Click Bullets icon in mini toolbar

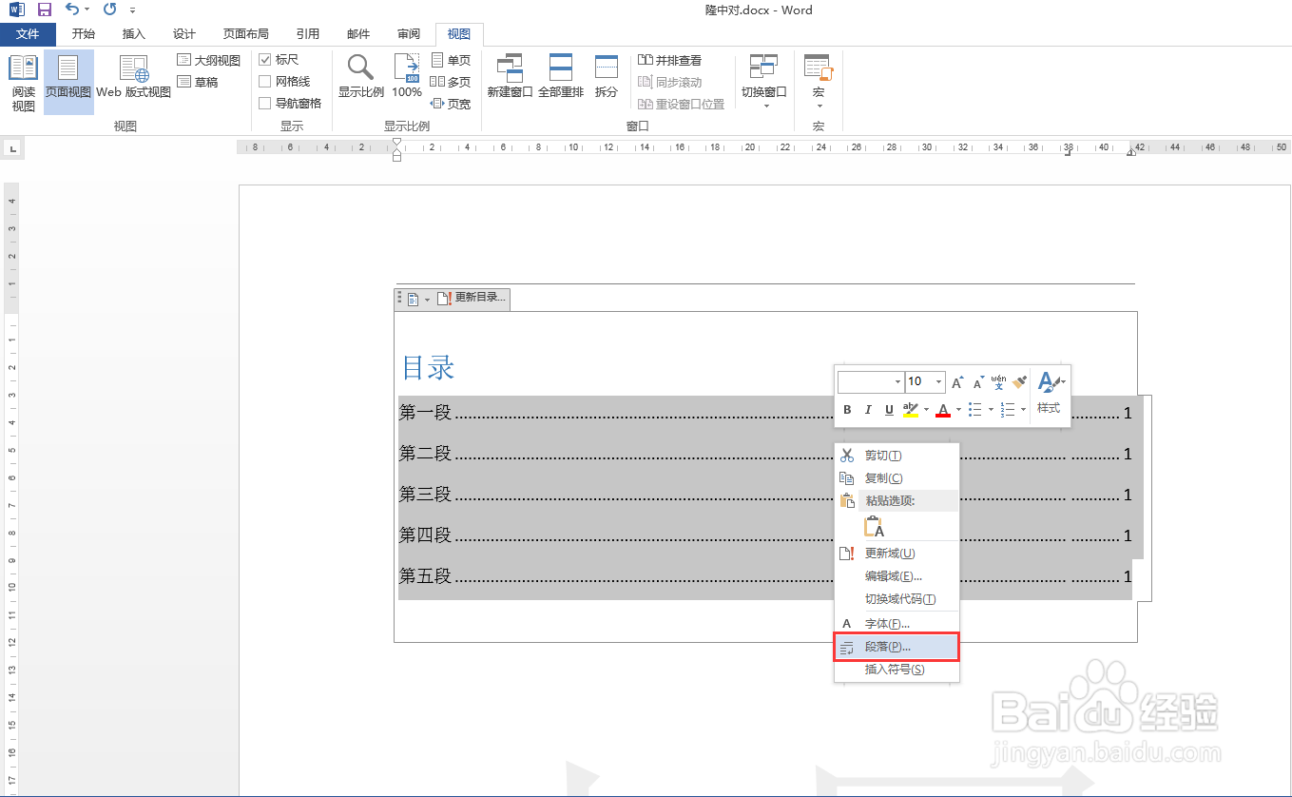(x=974, y=410)
